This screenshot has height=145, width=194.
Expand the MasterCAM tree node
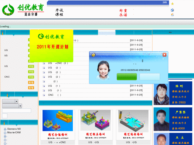pos(5,133)
